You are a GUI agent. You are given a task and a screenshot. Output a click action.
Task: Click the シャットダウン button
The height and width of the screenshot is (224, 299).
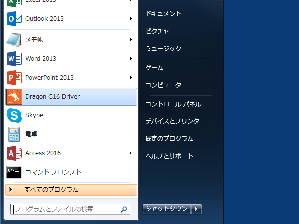(x=166, y=209)
